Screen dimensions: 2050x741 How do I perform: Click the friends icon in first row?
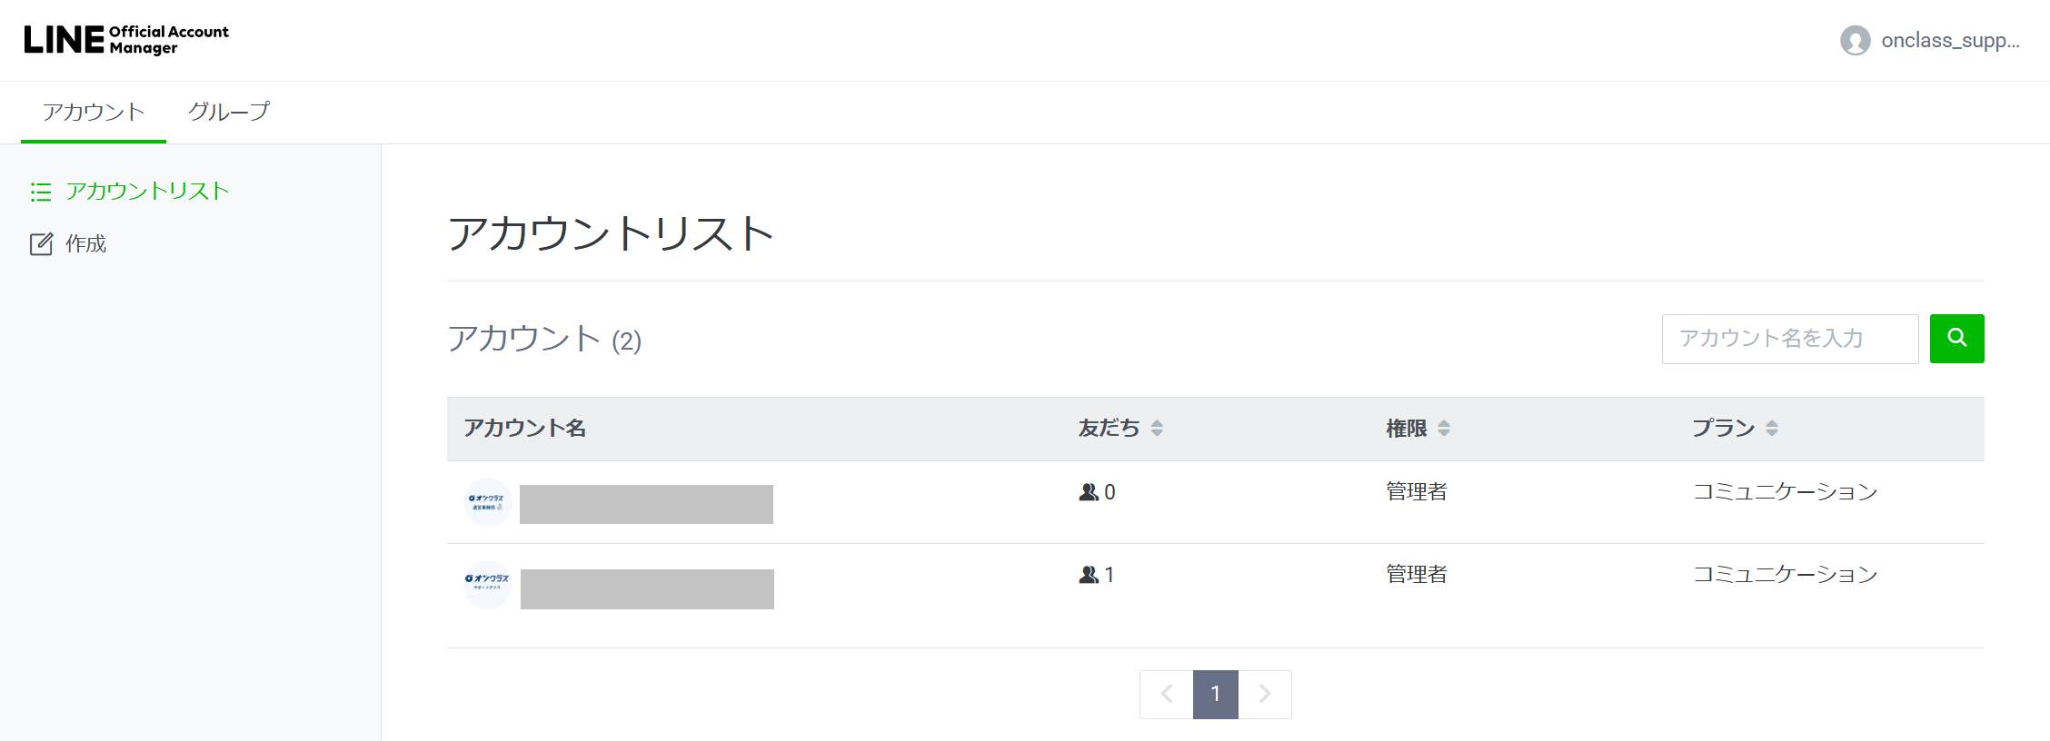pos(1089,492)
